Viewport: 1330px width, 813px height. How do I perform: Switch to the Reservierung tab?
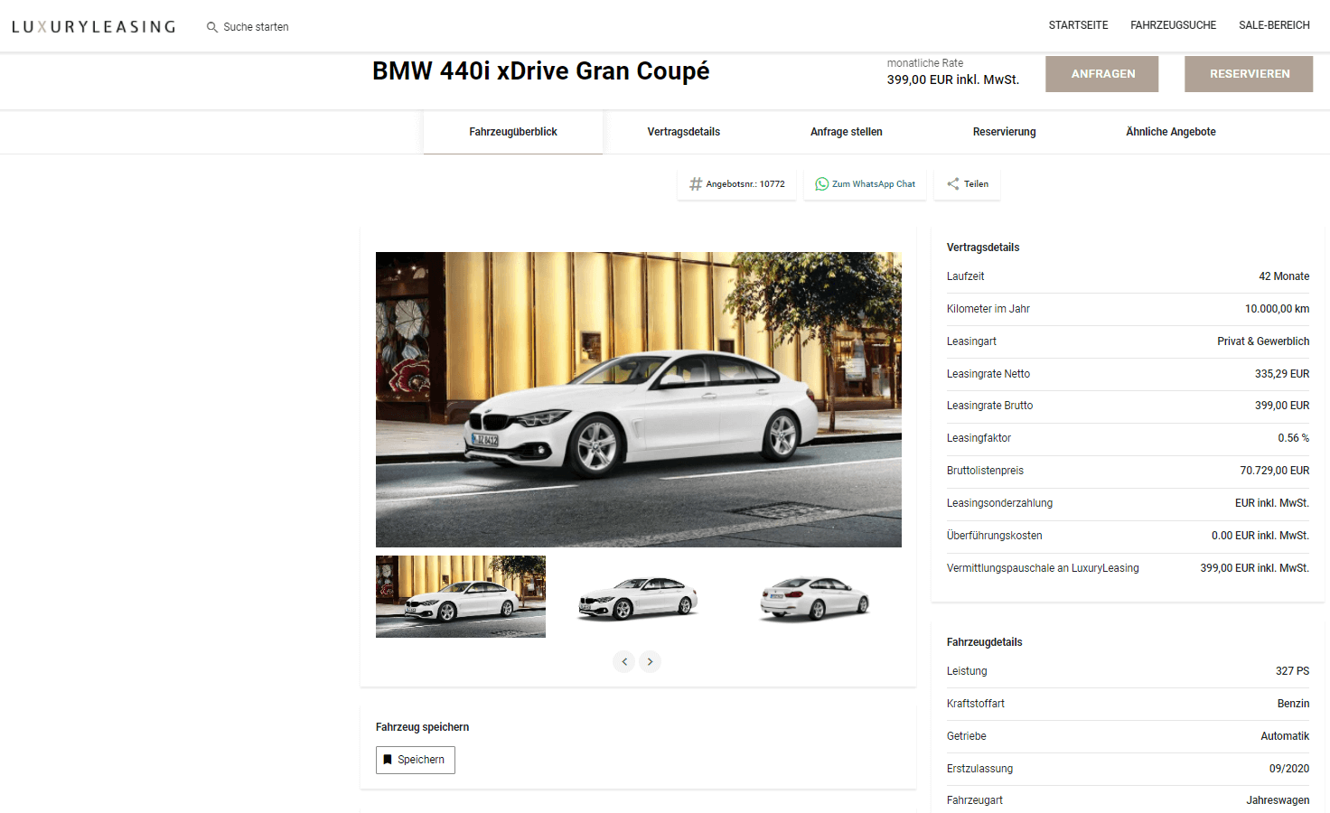point(1005,132)
